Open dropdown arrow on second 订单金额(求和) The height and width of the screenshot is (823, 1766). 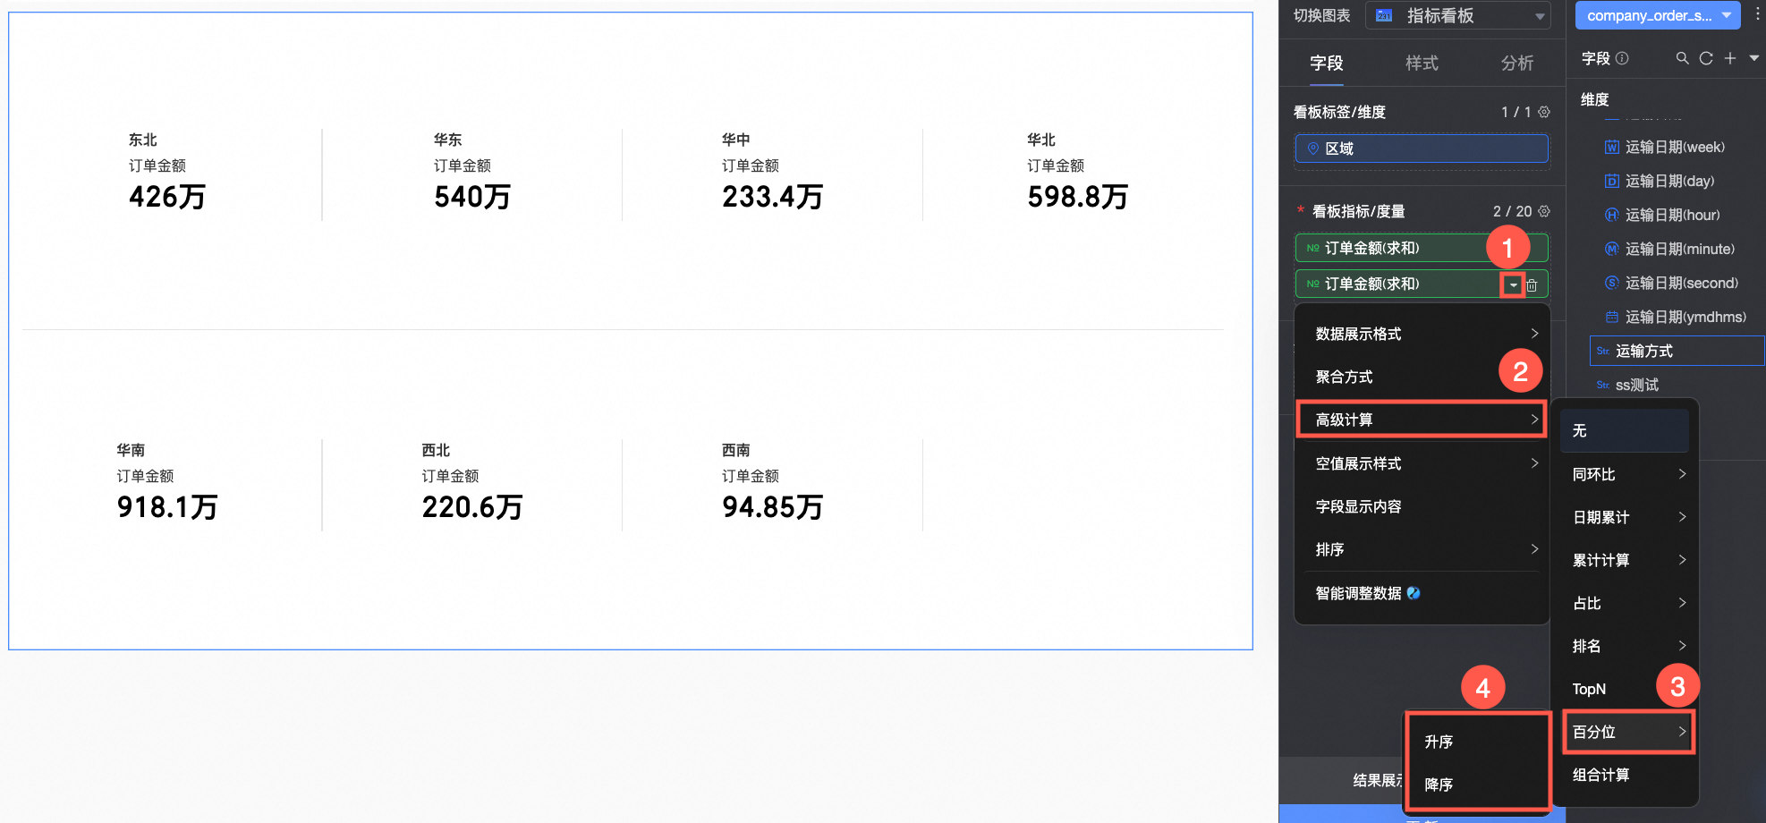[1513, 285]
